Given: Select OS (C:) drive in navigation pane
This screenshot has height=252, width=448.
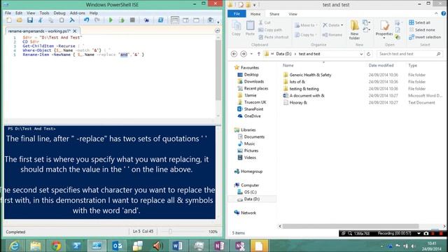Looking at the screenshot, I should tap(251, 192).
